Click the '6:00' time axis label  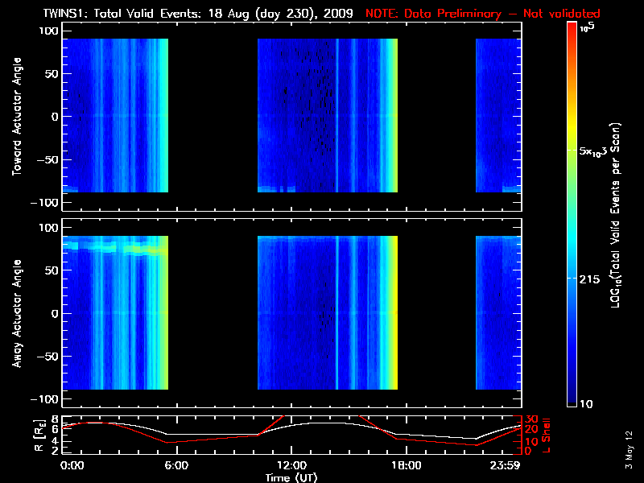click(176, 465)
